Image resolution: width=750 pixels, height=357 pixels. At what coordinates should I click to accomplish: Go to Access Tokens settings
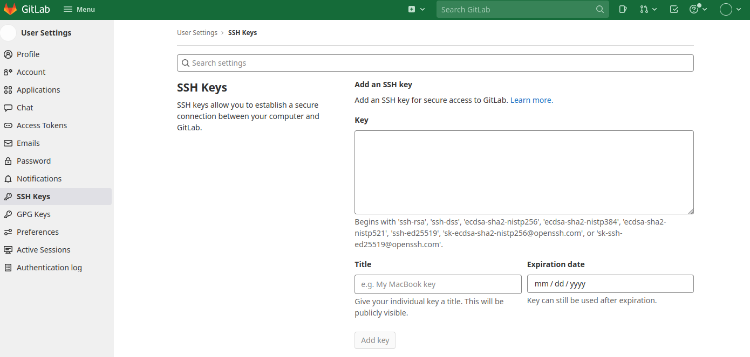(42, 125)
